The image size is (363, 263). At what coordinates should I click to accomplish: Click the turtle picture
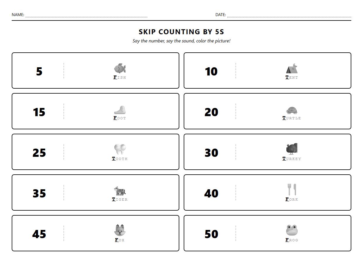[x=292, y=110]
